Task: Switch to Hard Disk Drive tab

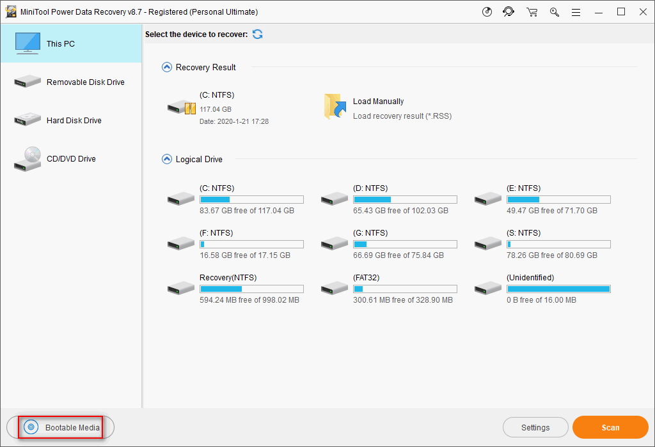Action: pyautogui.click(x=71, y=120)
